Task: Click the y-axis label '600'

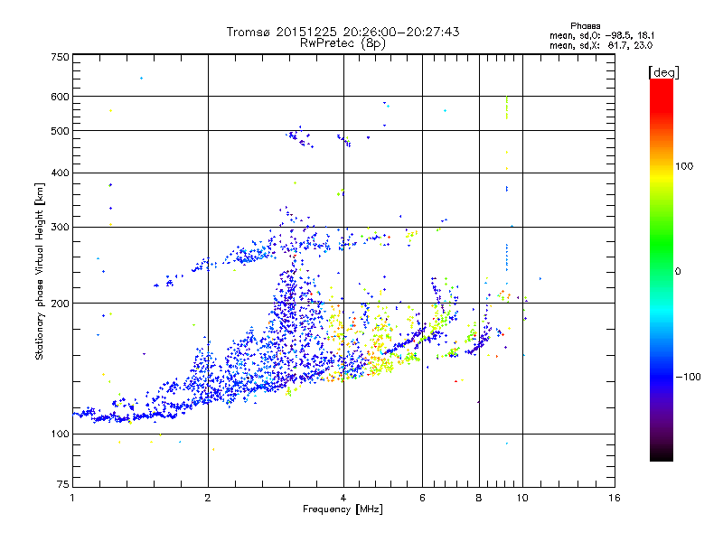Action: pos(61,97)
